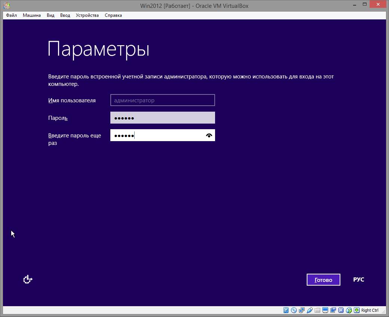Viewport: 389px width, 317px height.
Task: Reveal password with the eye icon
Action: click(x=209, y=136)
